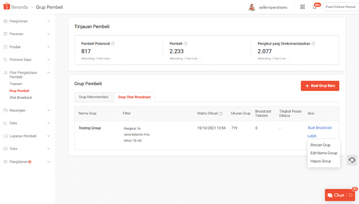
Task: Open the apps grid menu icon
Action: [x=303, y=7]
